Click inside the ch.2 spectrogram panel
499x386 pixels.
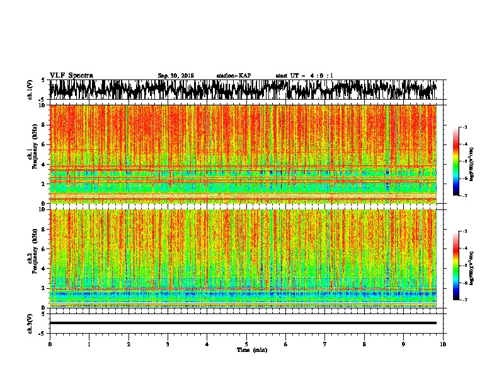[243, 259]
